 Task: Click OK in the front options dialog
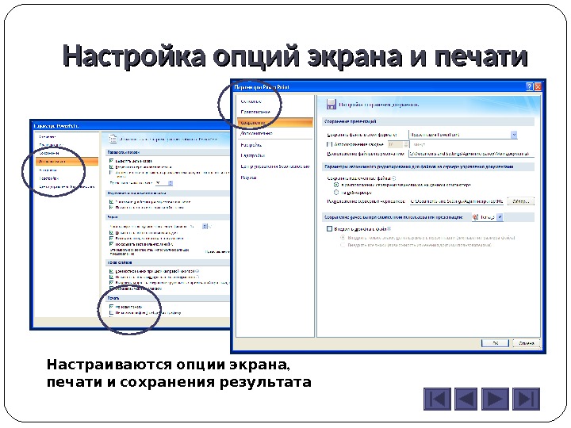point(495,343)
